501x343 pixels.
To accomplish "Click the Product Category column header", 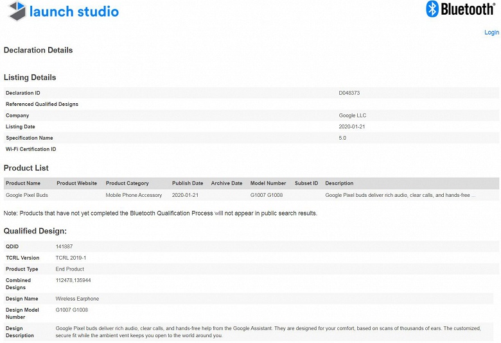I will [127, 183].
